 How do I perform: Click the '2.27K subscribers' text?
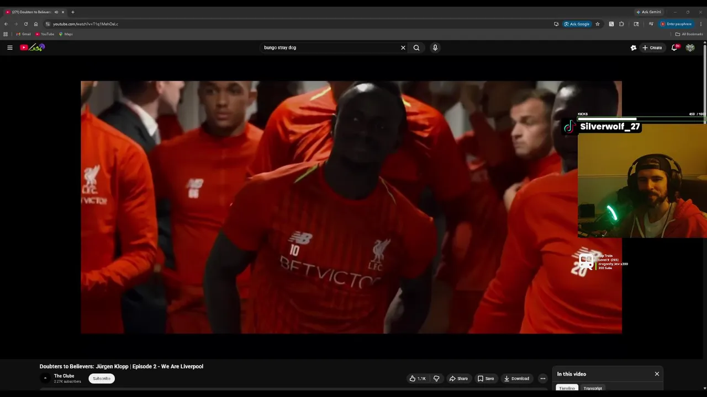(x=67, y=382)
